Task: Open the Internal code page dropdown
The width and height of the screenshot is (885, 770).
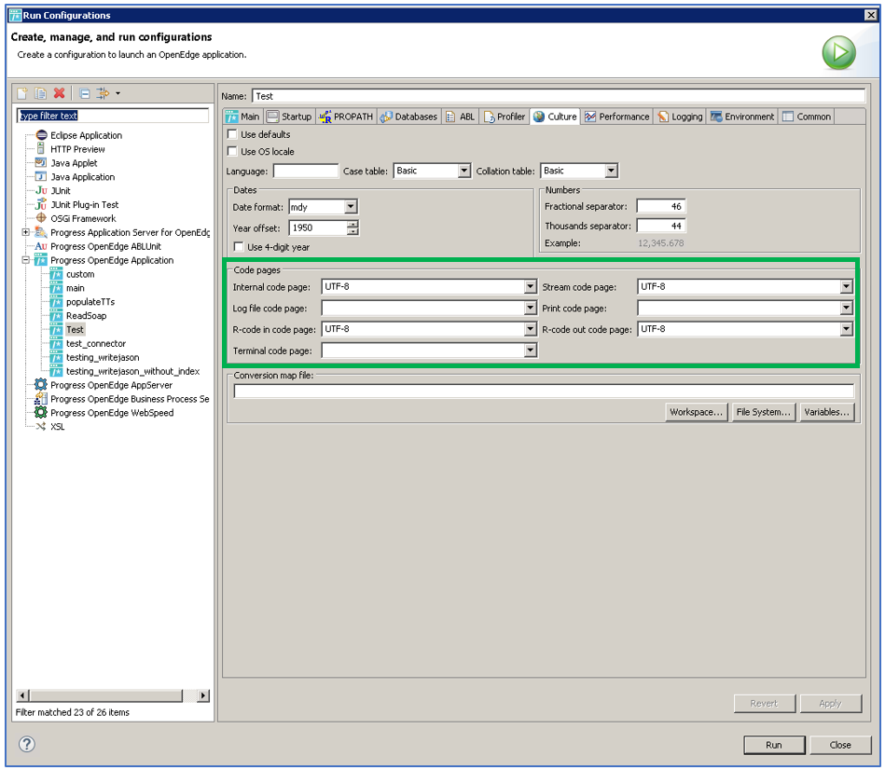Action: tap(530, 286)
